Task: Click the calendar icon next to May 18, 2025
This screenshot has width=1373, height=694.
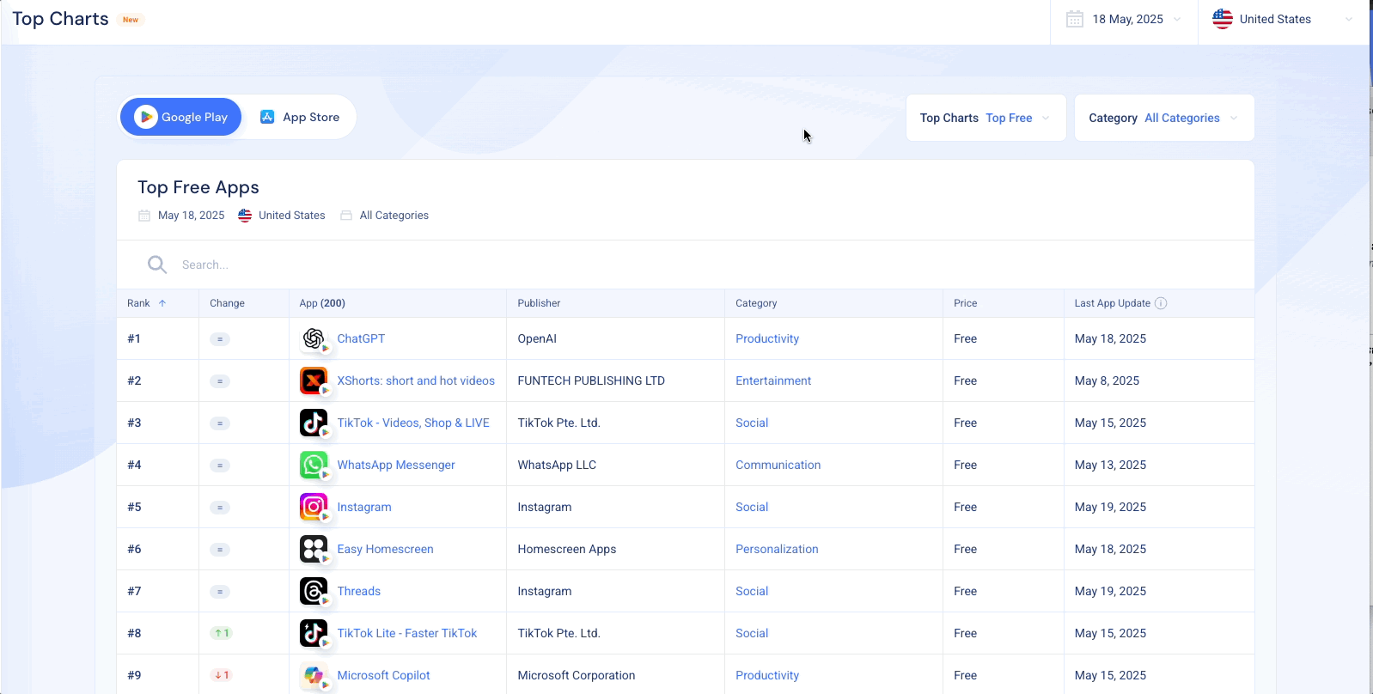Action: (x=144, y=216)
